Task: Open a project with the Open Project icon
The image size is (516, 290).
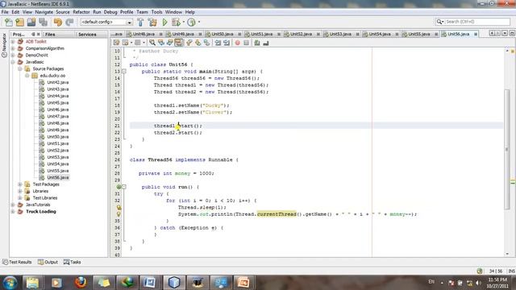Action: pyautogui.click(x=31, y=23)
